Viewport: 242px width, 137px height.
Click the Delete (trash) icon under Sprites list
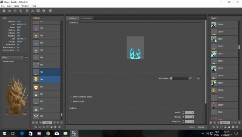click(237, 127)
